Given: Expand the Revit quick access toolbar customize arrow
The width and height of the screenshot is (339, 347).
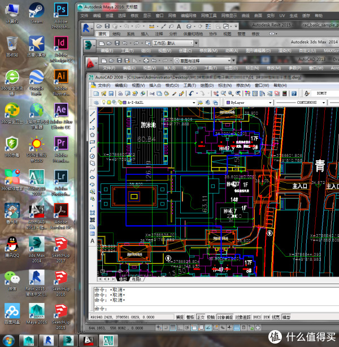Looking at the screenshot, I should click(236, 27).
